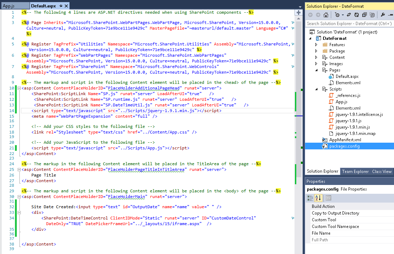
Task: Click Sync with Active Document arrows icon
Action: click(349, 15)
